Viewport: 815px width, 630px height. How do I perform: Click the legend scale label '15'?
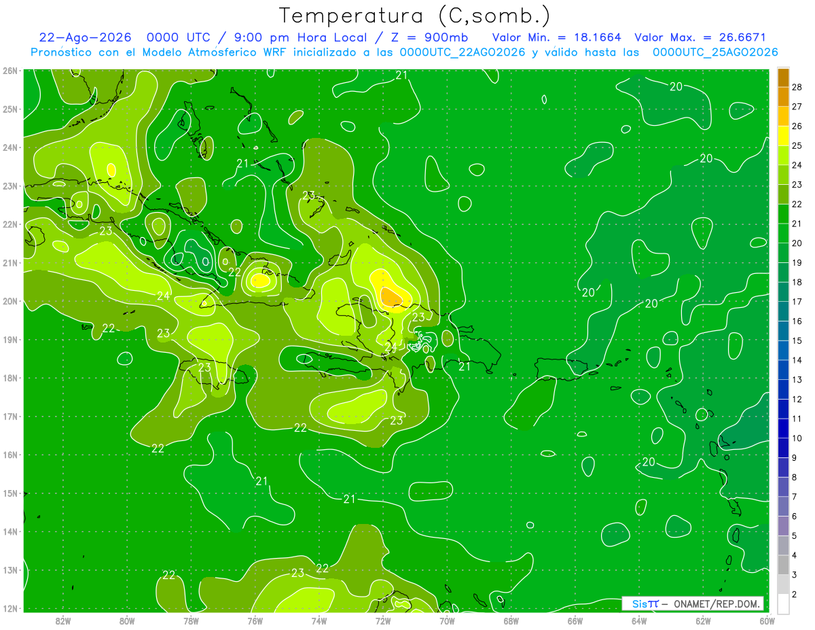797,340
